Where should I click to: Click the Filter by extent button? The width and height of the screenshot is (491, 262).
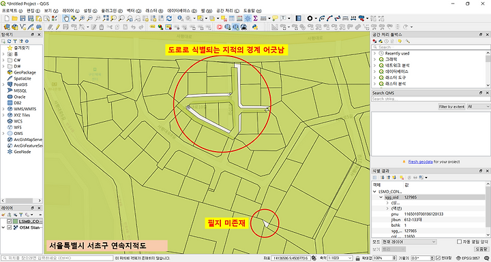coord(451,107)
